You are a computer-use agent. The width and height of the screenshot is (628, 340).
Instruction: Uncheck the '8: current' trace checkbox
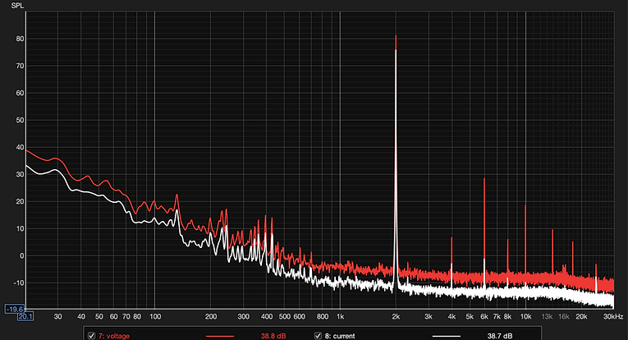coord(318,336)
